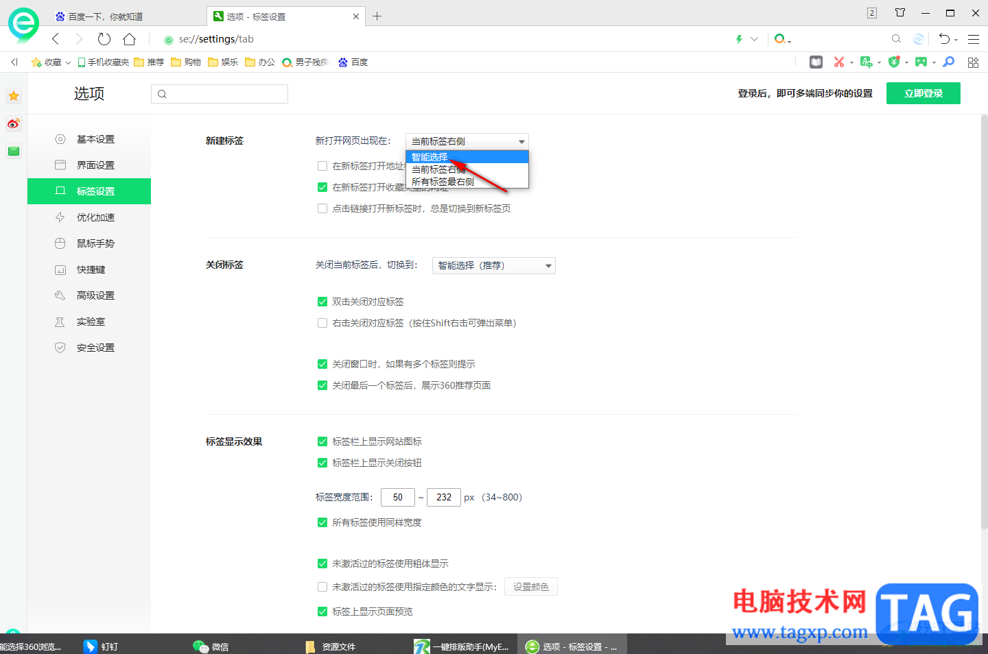Open the 安全设置 section
This screenshot has height=654, width=988.
[x=89, y=348]
